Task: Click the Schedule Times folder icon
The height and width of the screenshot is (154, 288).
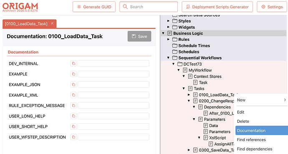Action: point(174,46)
